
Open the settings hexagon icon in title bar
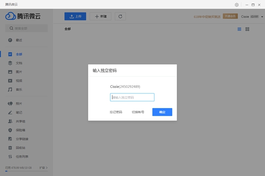coord(237,5)
